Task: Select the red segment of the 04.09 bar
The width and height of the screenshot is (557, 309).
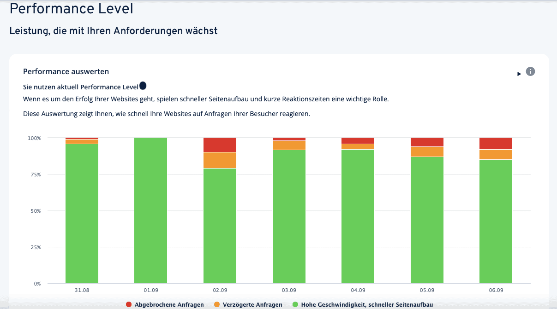Action: coord(358,140)
